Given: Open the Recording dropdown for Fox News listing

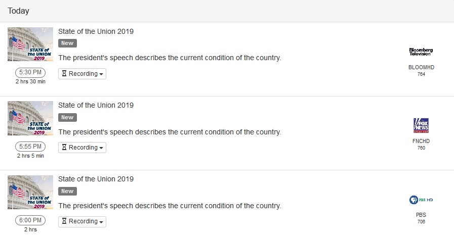Looking at the screenshot, I should [x=82, y=148].
